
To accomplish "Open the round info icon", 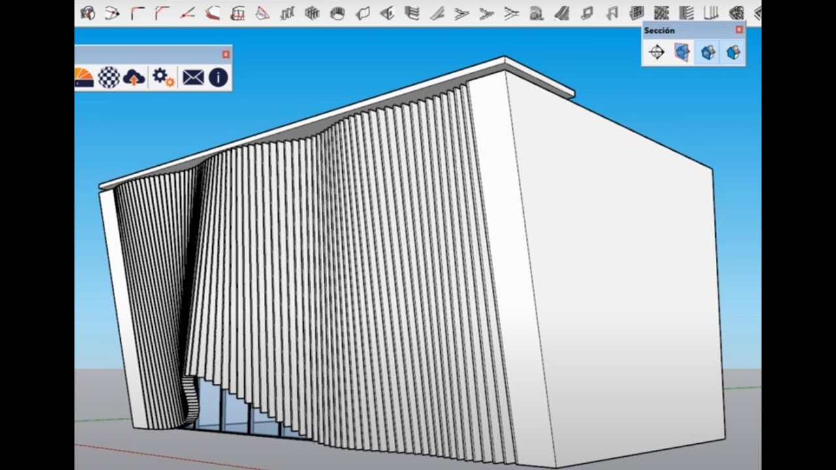I will point(218,78).
